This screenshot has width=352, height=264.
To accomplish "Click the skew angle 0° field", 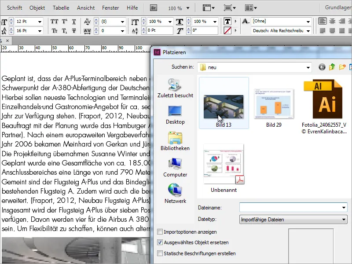I will [x=205, y=30].
